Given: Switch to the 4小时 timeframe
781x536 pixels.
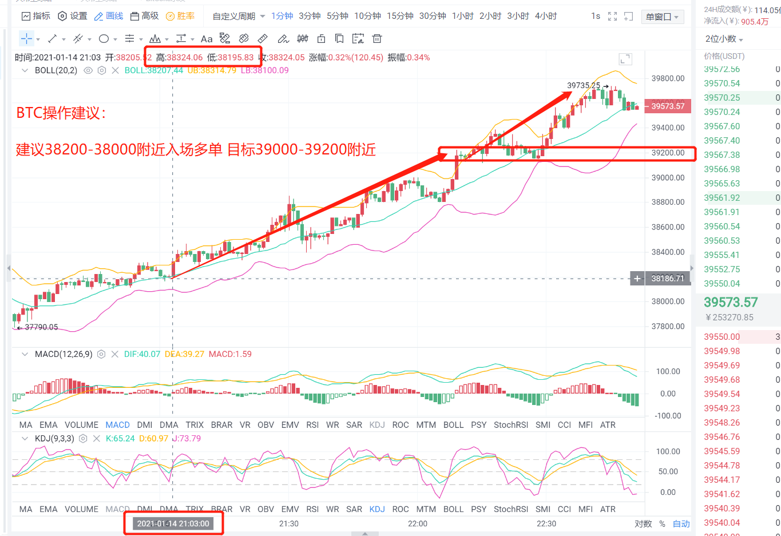Looking at the screenshot, I should 546,16.
